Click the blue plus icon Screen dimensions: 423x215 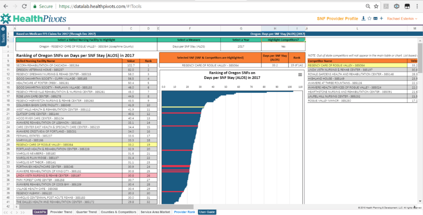[381, 18]
